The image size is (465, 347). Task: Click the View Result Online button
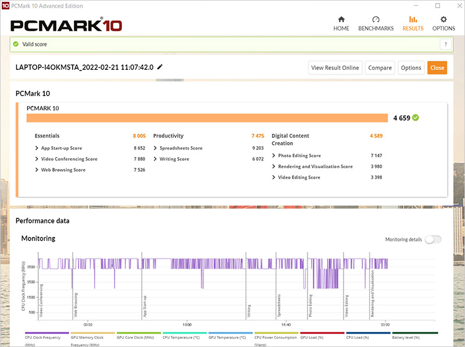[335, 68]
